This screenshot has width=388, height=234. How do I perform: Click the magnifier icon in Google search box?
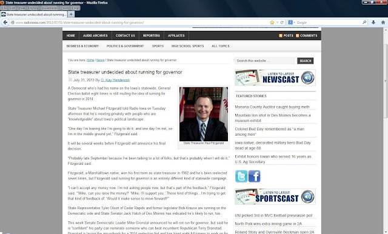pos(364,22)
